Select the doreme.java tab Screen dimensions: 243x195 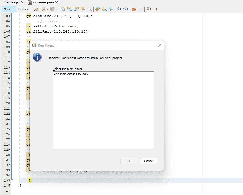click(x=44, y=2)
